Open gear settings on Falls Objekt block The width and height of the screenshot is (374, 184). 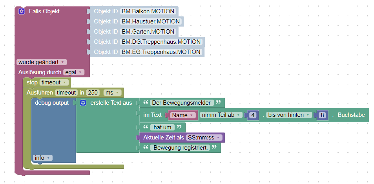click(22, 11)
